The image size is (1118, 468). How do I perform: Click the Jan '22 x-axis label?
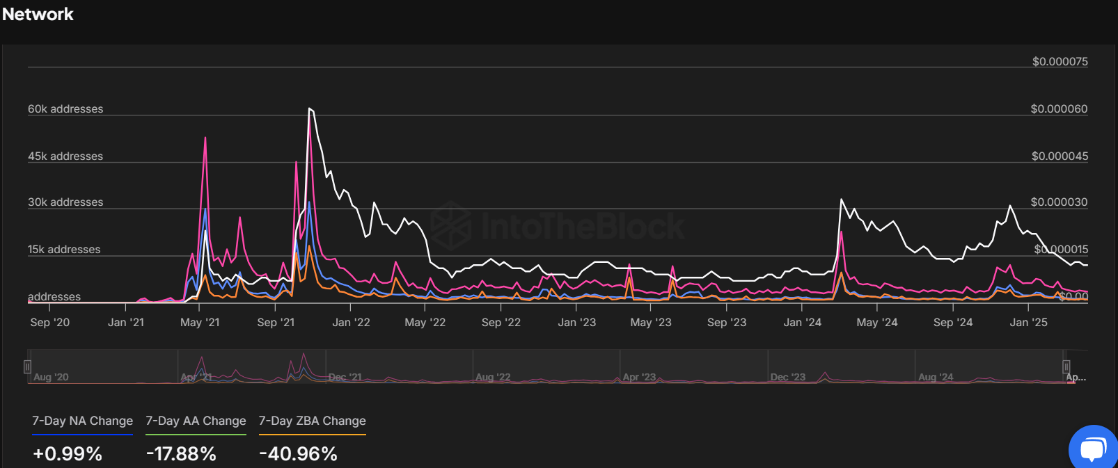click(x=351, y=323)
